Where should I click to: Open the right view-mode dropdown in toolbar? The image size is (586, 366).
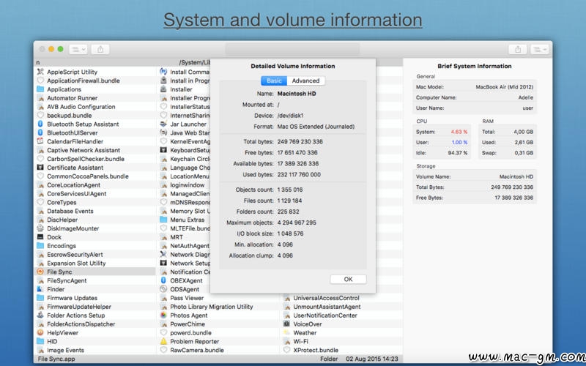point(540,49)
